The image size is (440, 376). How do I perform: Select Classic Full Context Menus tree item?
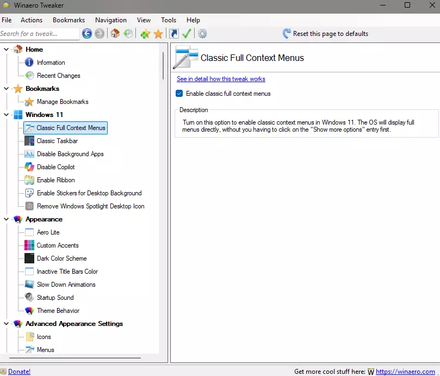[x=65, y=128]
